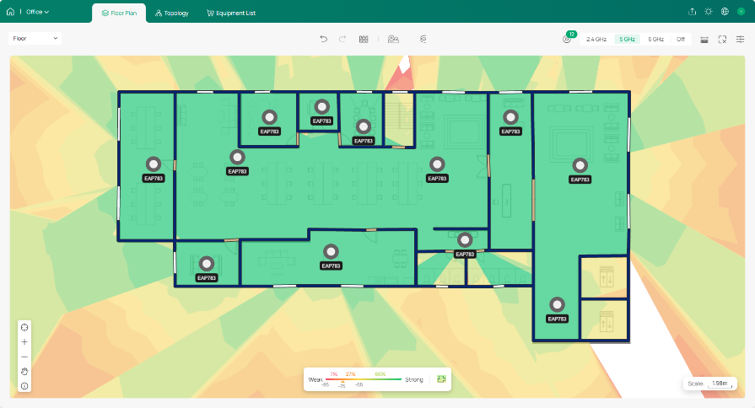The width and height of the screenshot is (755, 408).
Task: Zoom out with the minus icon
Action: tap(24, 357)
